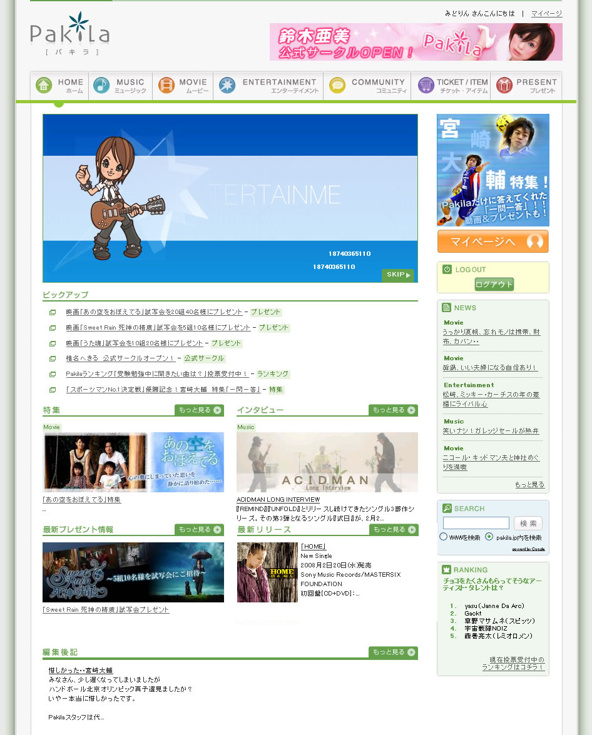Image resolution: width=592 pixels, height=735 pixels.
Task: Open news link 松崎、ミッキー・カーチスの年の差
Action: click(491, 399)
